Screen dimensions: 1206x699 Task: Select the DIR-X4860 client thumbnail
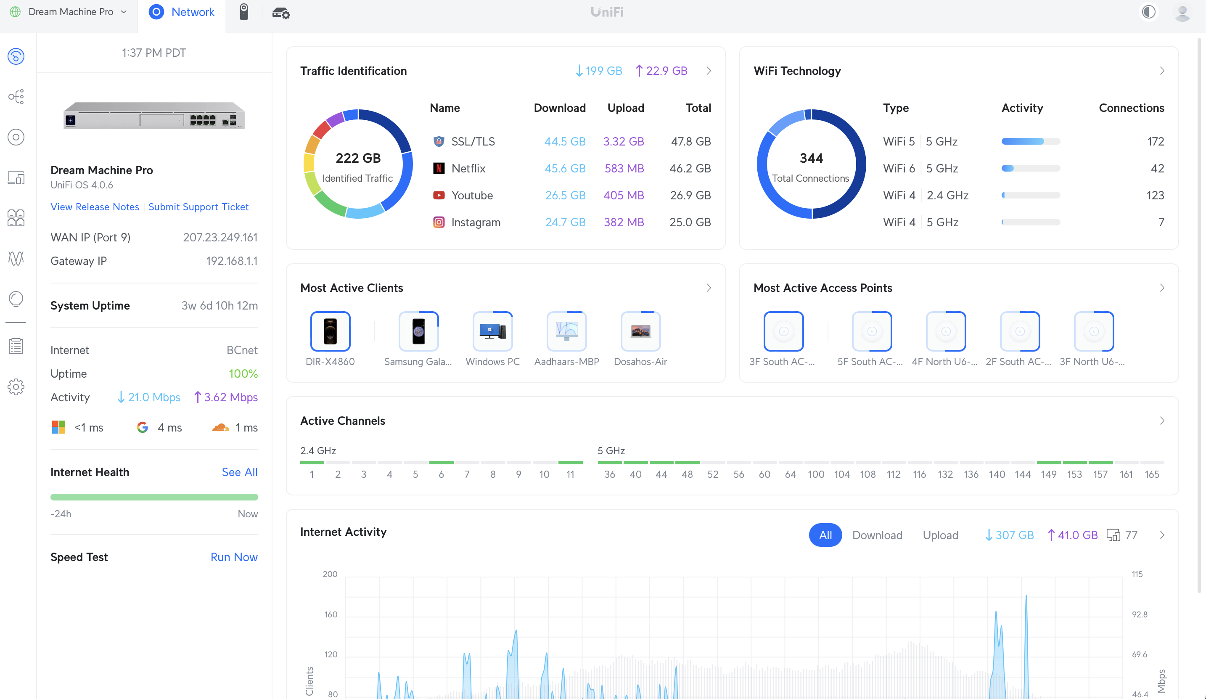pos(330,331)
